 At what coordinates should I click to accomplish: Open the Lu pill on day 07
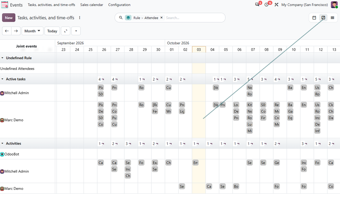250,124
